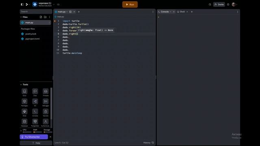Close the Console tab
Image resolution: width=260 pixels, height=146 pixels.
click(174, 12)
